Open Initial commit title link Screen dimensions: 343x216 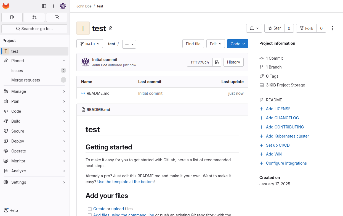click(x=105, y=60)
